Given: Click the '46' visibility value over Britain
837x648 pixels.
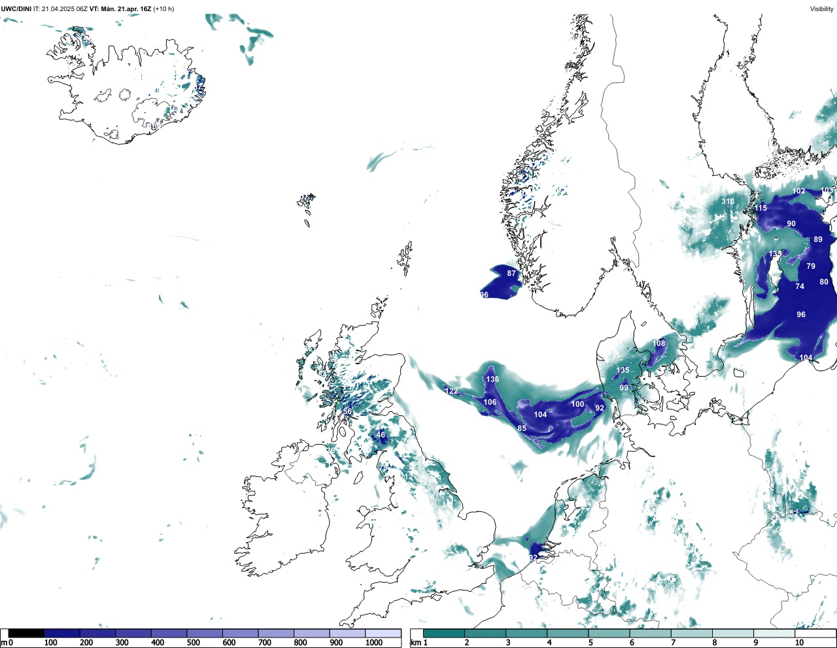Looking at the screenshot, I should [x=381, y=435].
